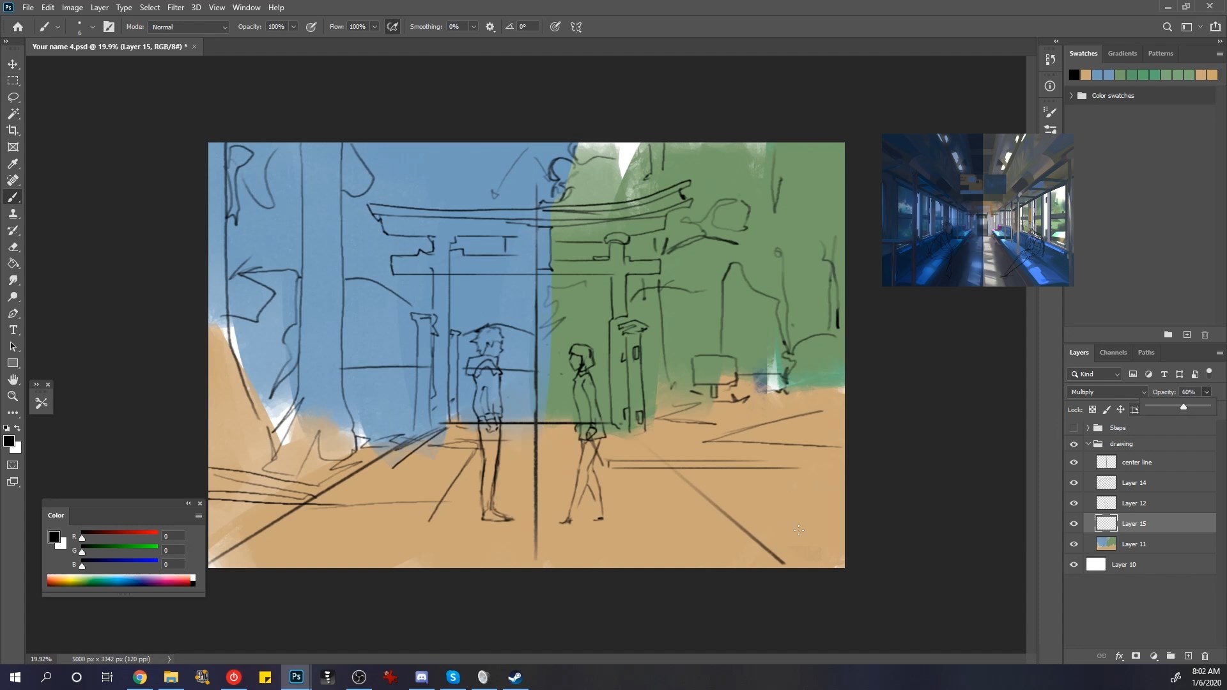Select the Magic Wand tool
The width and height of the screenshot is (1227, 690).
(13, 114)
